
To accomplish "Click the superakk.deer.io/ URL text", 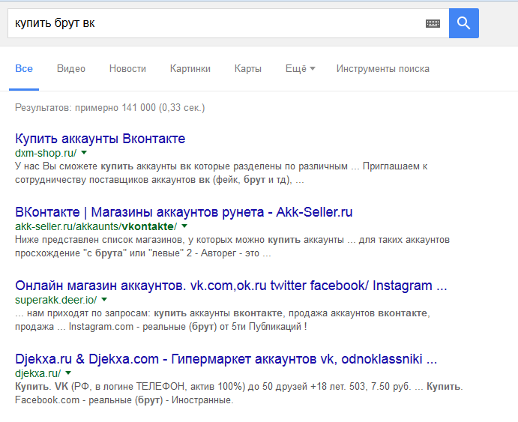I will (x=56, y=300).
